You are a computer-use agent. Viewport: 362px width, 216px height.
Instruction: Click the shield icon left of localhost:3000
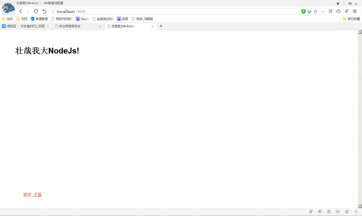point(53,11)
